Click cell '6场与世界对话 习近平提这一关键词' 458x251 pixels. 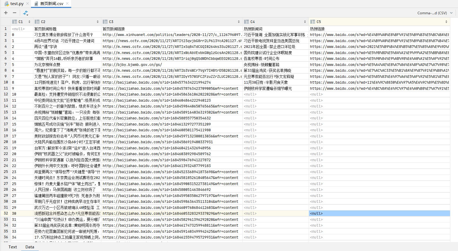[67, 41]
